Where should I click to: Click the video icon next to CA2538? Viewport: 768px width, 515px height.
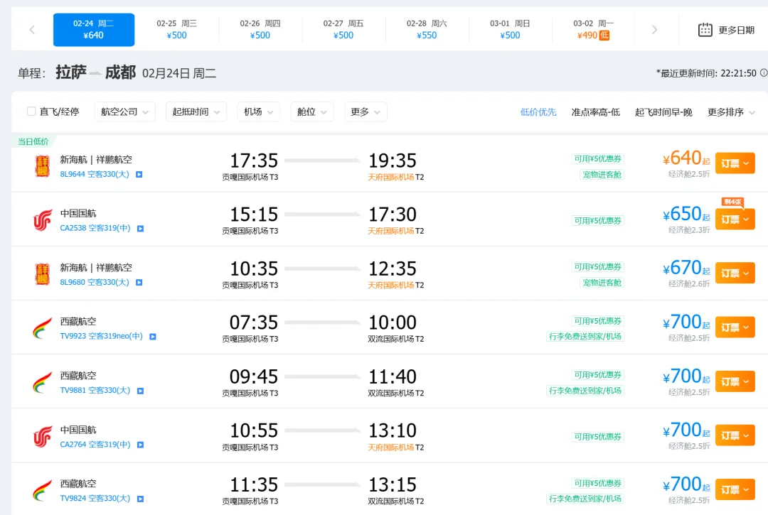coord(140,228)
